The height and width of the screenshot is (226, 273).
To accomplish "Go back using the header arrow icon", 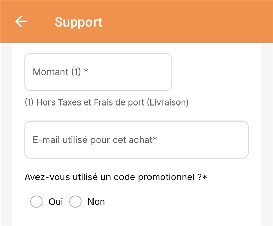I will point(21,21).
